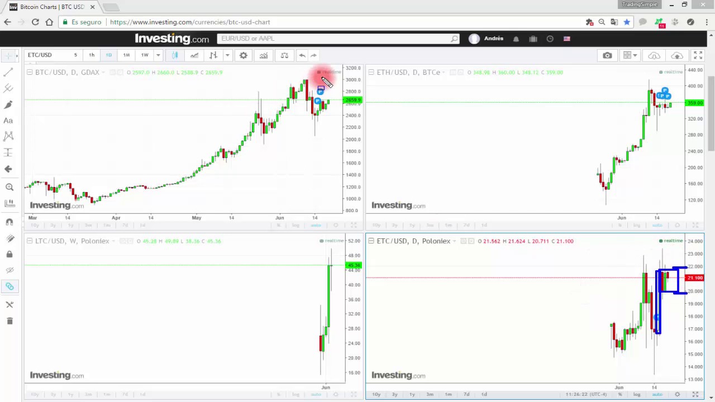Set interval to 1M
The image size is (715, 402).
[x=126, y=55]
